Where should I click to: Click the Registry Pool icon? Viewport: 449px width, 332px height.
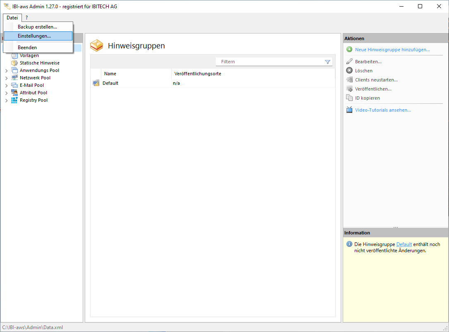point(14,100)
